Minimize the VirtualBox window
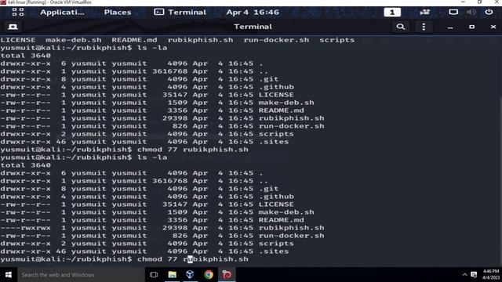Viewport: 502px width, 282px height. tap(463, 2)
